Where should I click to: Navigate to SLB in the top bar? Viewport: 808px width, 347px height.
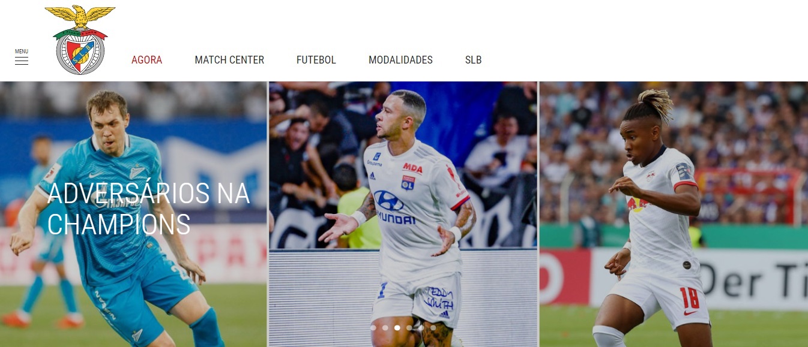click(x=474, y=60)
